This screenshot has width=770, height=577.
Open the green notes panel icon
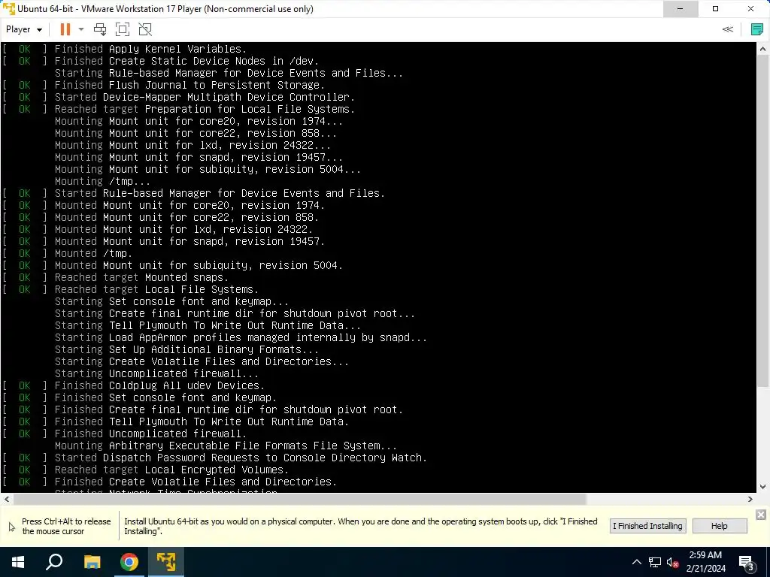pyautogui.click(x=757, y=29)
